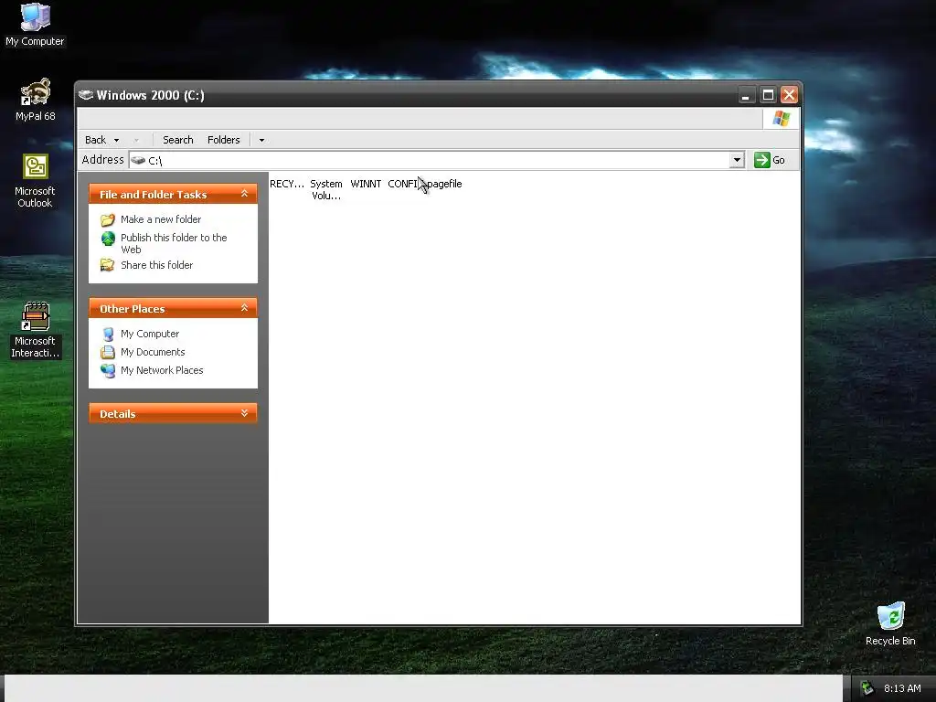Click the My Computer icon in Other Places
This screenshot has height=702, width=936.
pyautogui.click(x=108, y=335)
